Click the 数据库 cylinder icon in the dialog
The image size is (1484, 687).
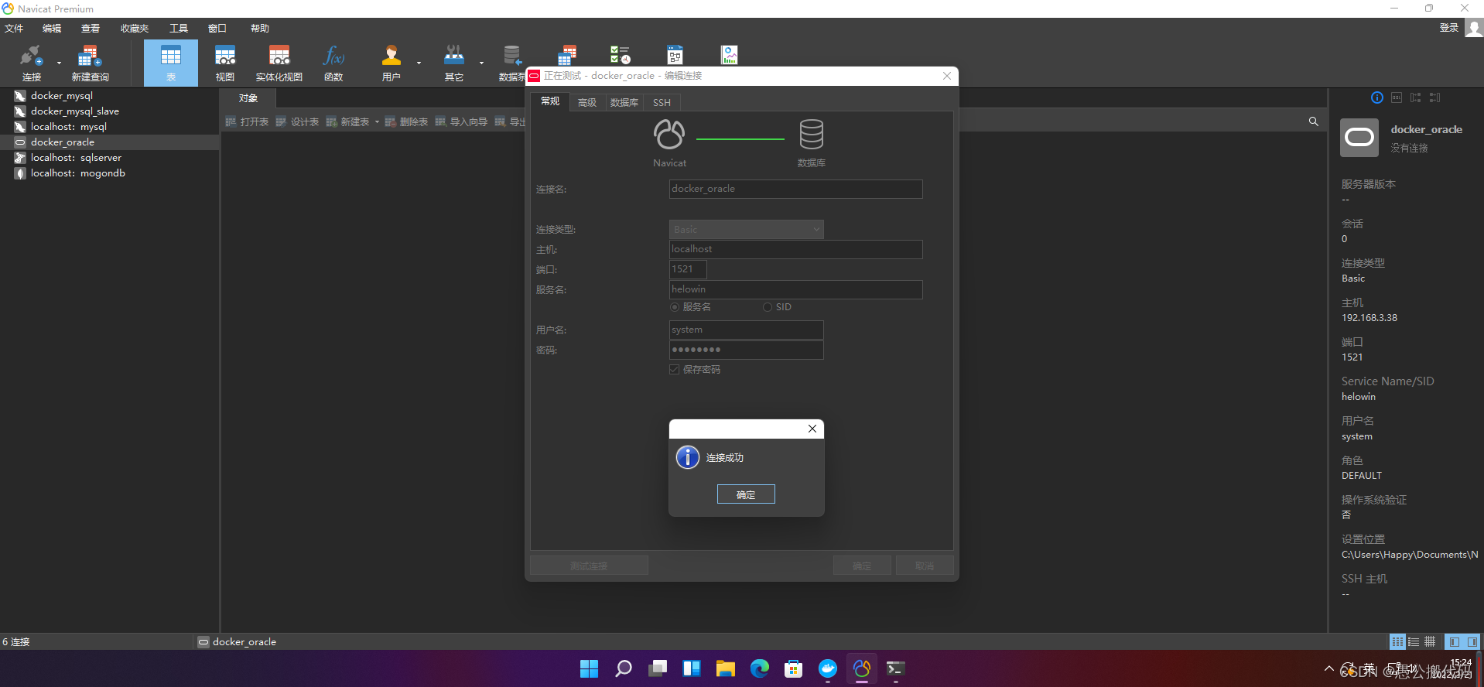pyautogui.click(x=812, y=134)
